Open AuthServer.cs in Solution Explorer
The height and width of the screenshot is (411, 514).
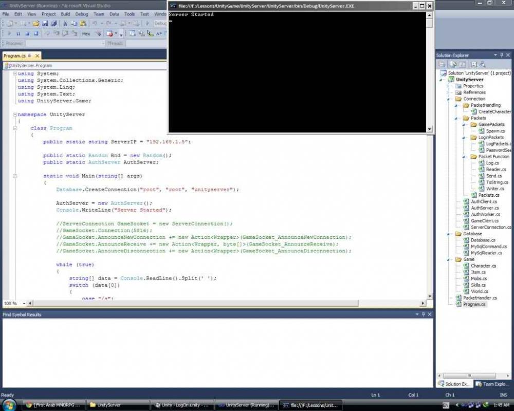point(484,208)
